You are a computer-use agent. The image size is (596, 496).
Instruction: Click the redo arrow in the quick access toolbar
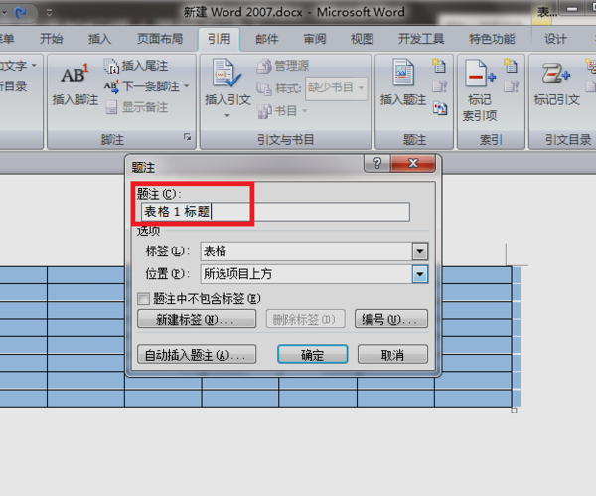[x=20, y=13]
